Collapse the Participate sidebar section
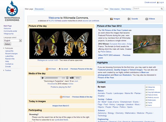The height and width of the screenshot is (122, 166). [x=4, y=48]
